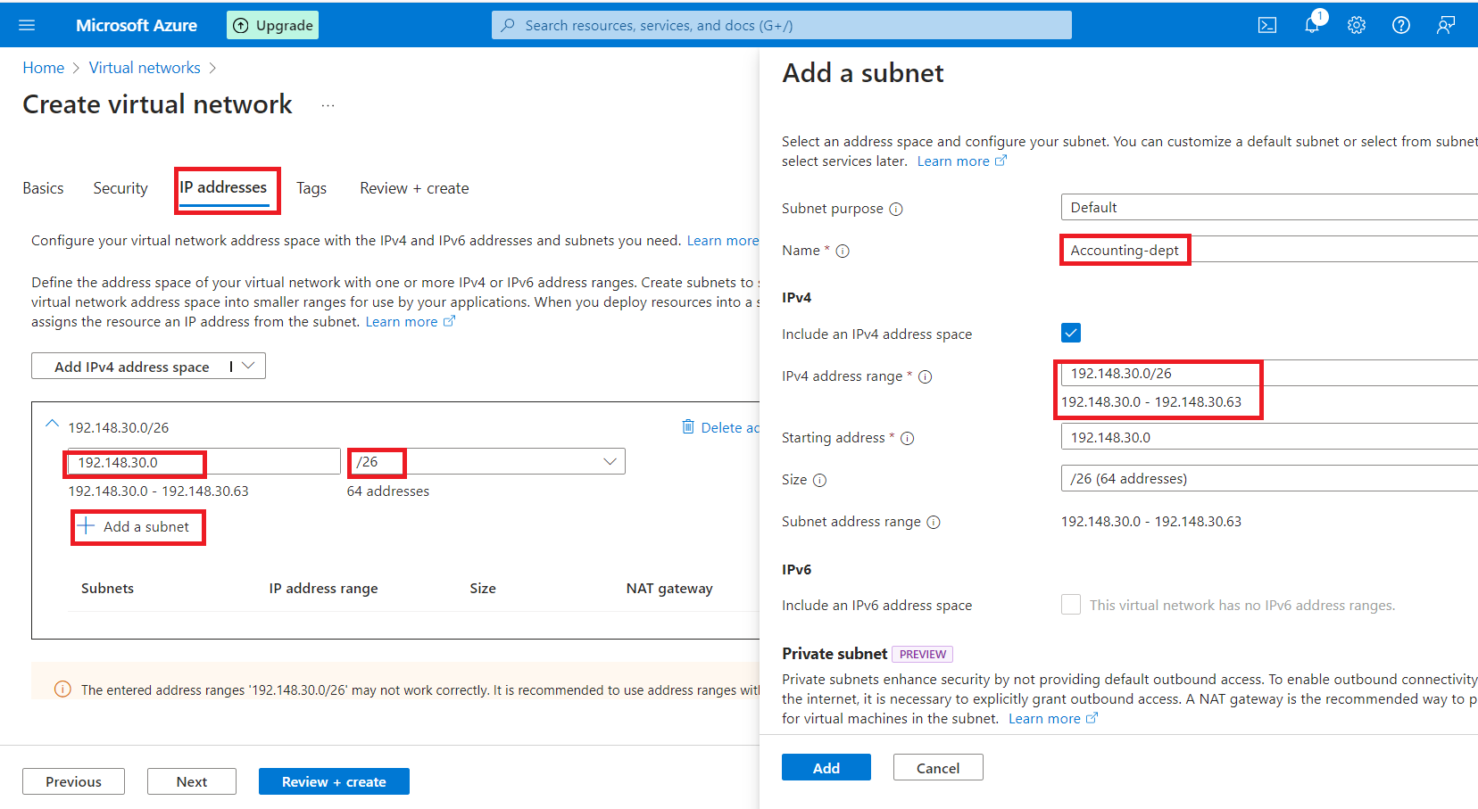The height and width of the screenshot is (809, 1478).
Task: Open the help question mark icon
Action: pyautogui.click(x=1400, y=25)
